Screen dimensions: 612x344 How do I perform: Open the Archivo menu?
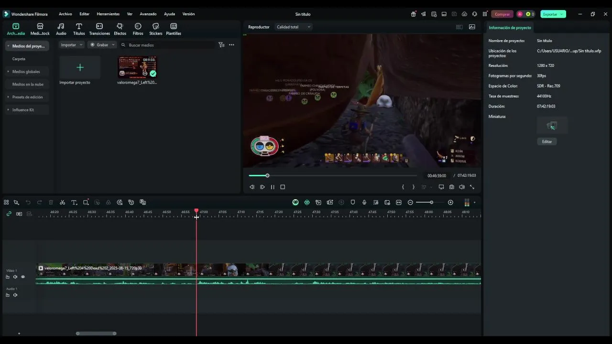point(66,14)
